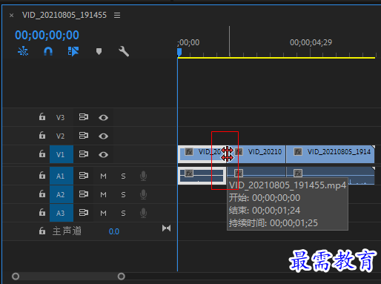Open Timeline Display Settings wrench
The height and width of the screenshot is (284, 381).
coord(124,51)
